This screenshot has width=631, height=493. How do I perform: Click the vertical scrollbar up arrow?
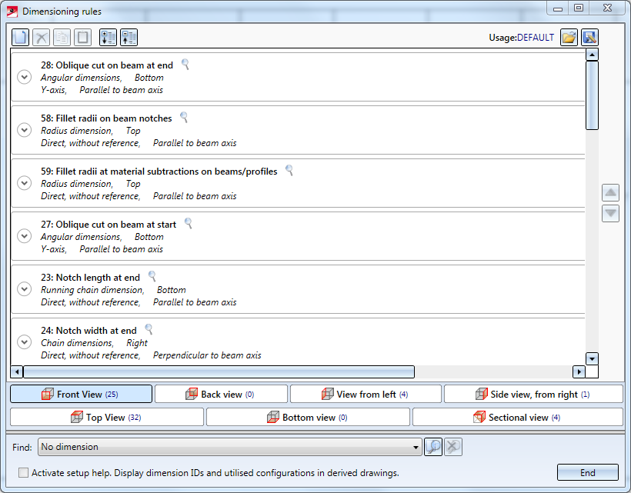click(x=592, y=55)
